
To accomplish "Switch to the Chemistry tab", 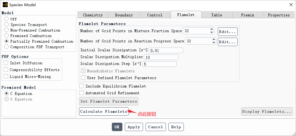I will click(x=93, y=15).
